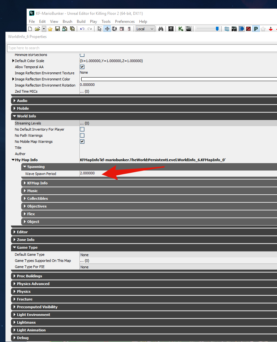Collapse the World Info category

coord(14,116)
